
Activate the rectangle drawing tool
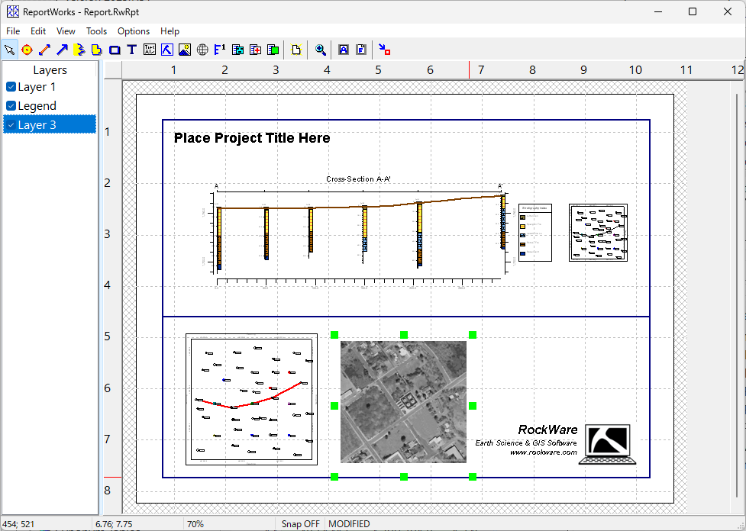tap(115, 50)
